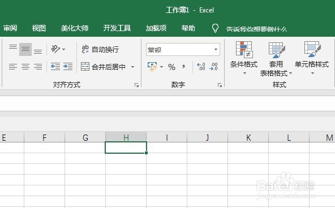Switch to the 审阅 tab
The height and width of the screenshot is (208, 335).
10,28
